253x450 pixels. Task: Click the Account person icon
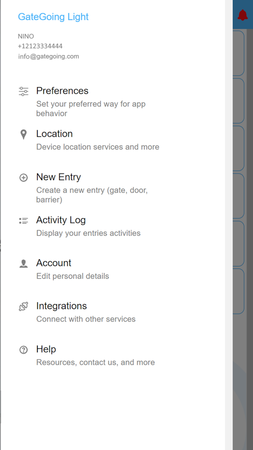[24, 263]
